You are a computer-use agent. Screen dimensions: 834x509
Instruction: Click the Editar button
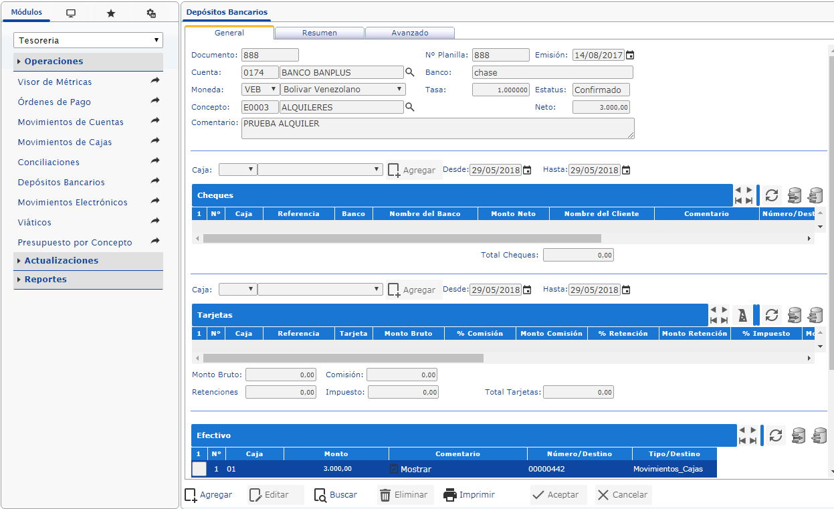click(x=276, y=495)
